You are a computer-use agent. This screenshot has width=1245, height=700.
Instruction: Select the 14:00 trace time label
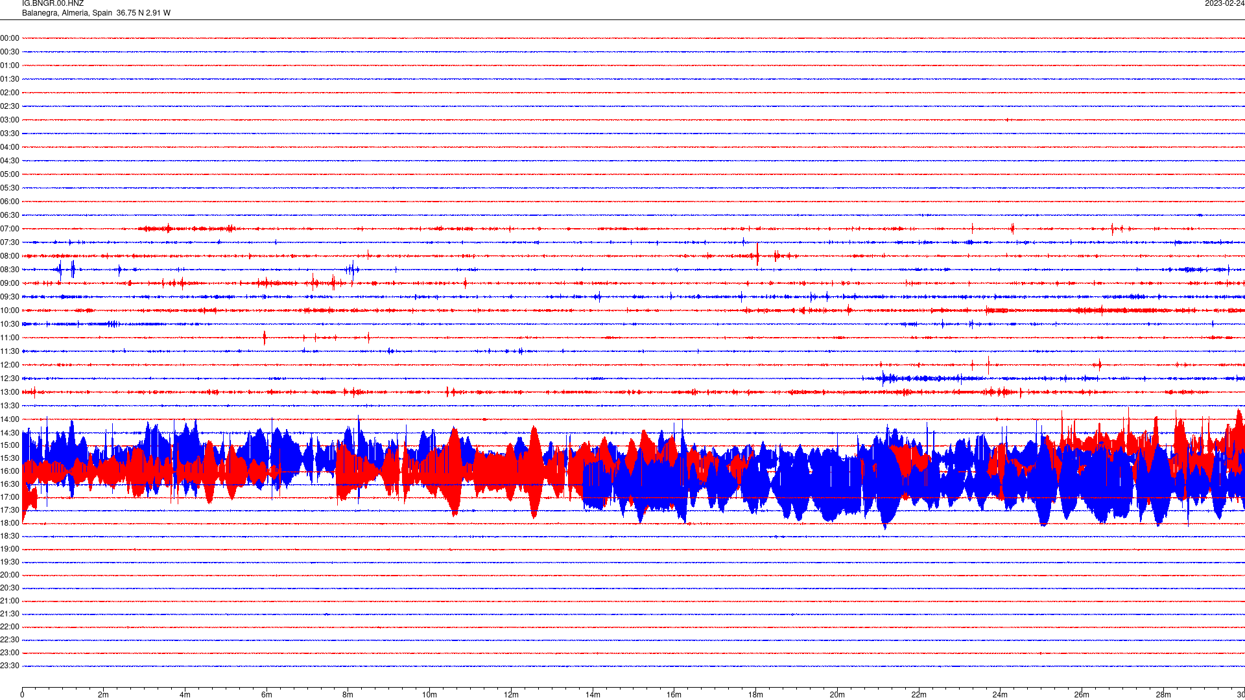(x=10, y=419)
